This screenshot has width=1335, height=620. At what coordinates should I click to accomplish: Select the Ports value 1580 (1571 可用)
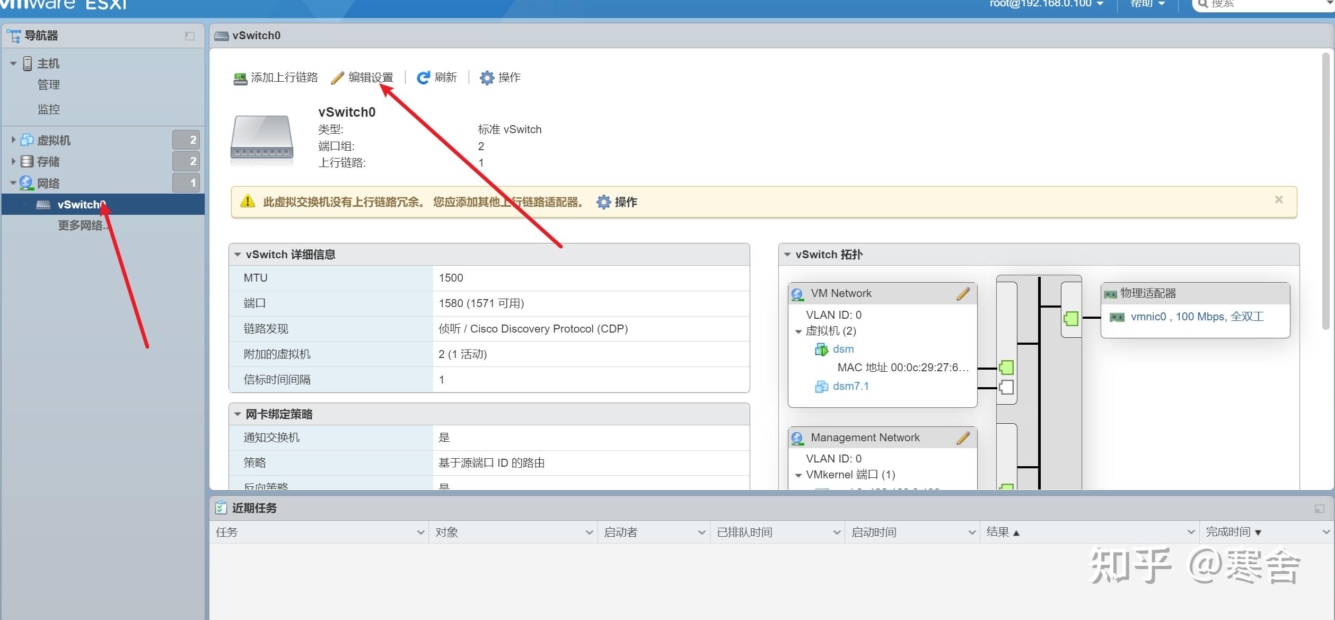481,303
